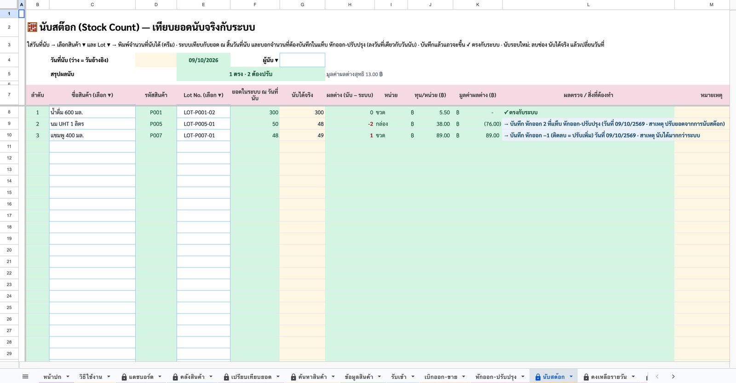Screen dimensions: 736x383
Task: Open the หักออก-ปรับปรุง tab dropdown arrow
Action: click(x=523, y=377)
